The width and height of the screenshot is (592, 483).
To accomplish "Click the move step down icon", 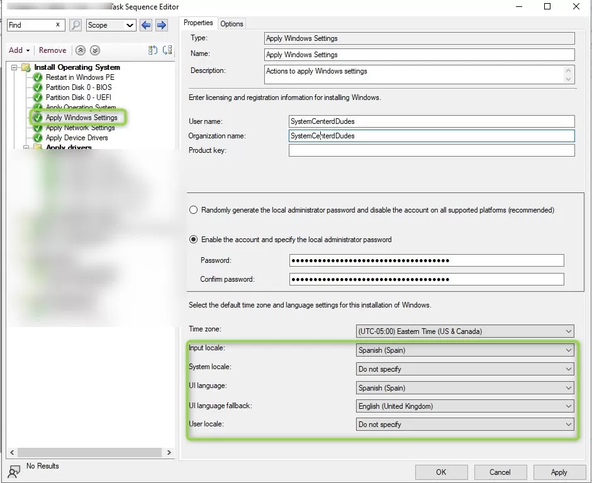I will pos(94,50).
